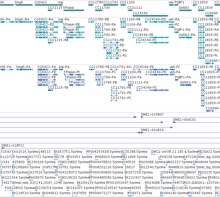Select transcript PQBP1-RA label
This screenshot has width=220, height=197.
(x=183, y=30)
